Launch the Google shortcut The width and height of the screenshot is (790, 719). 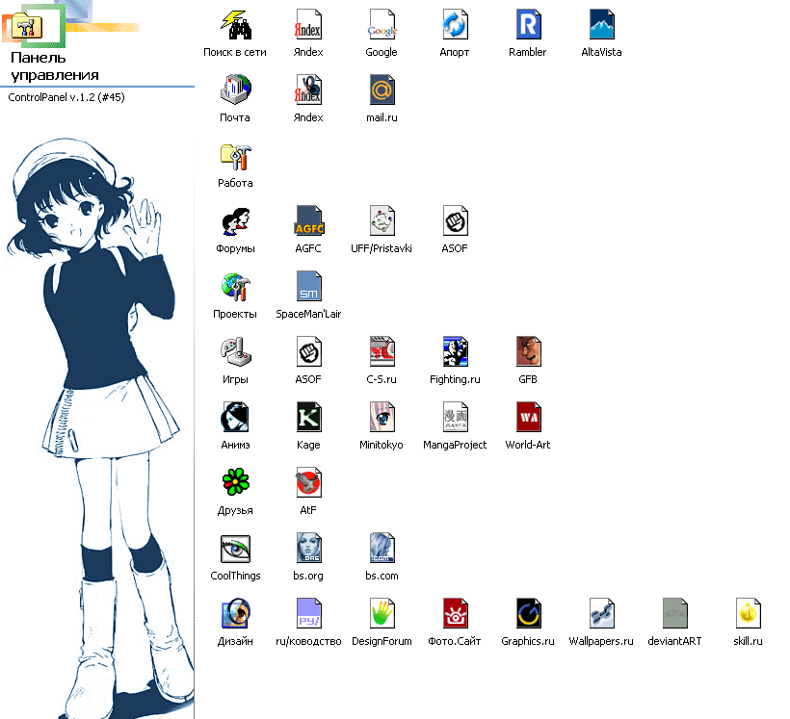point(382,25)
